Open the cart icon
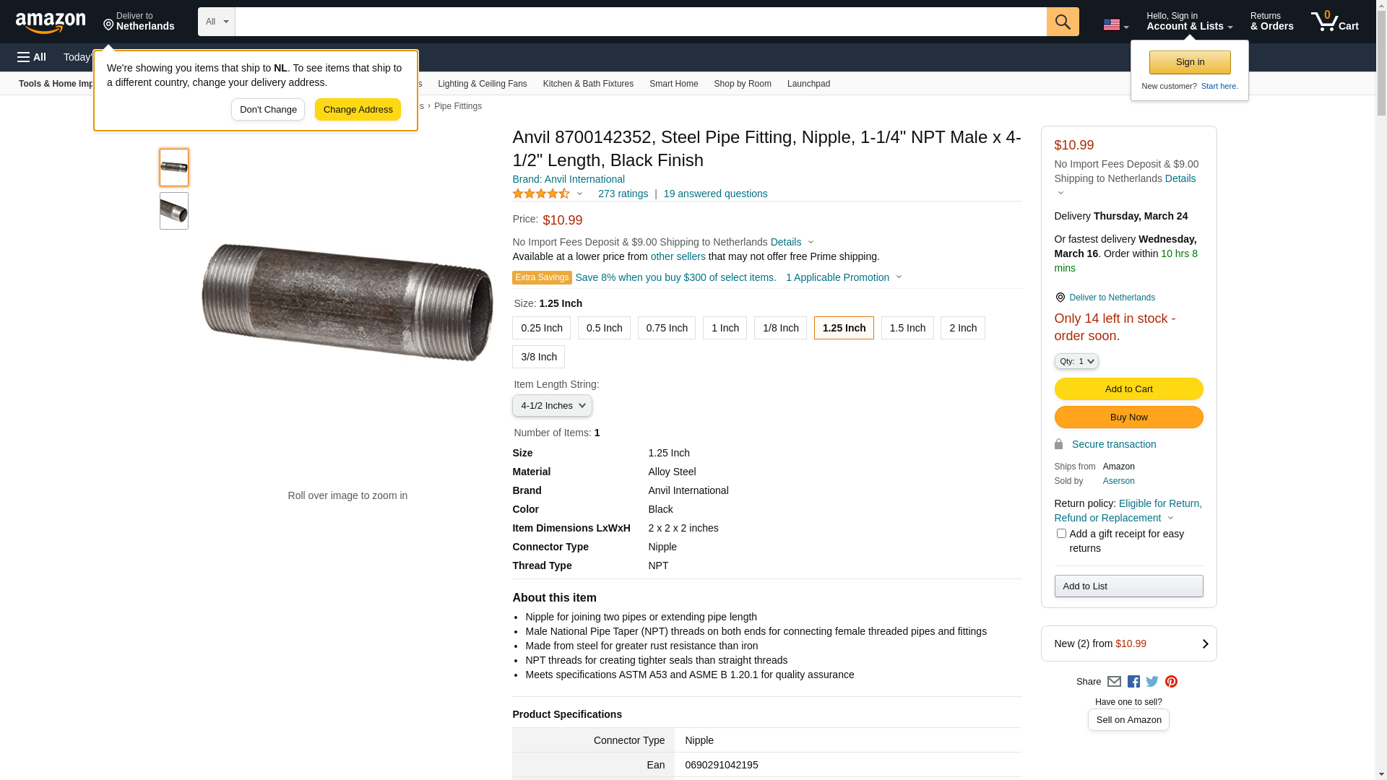This screenshot has height=780, width=1387. [x=1334, y=22]
